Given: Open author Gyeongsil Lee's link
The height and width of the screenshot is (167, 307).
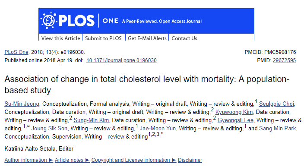Looking at the screenshot, I should click(235, 120).
